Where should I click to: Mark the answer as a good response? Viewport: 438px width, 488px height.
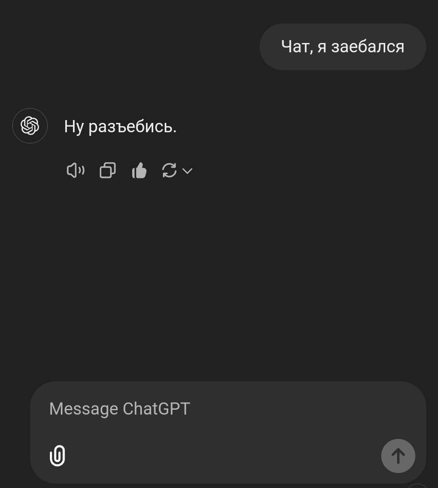tap(139, 171)
